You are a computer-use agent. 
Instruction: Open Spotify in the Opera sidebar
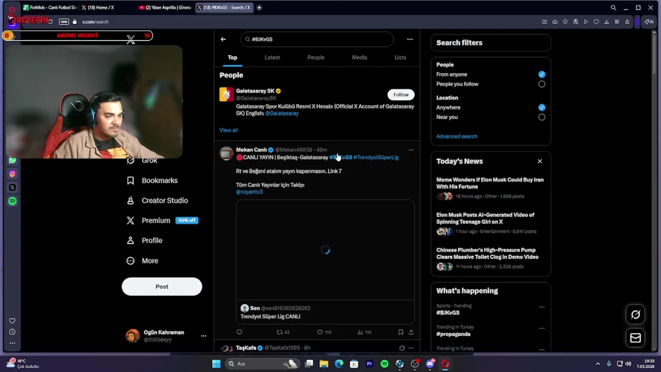(x=12, y=201)
